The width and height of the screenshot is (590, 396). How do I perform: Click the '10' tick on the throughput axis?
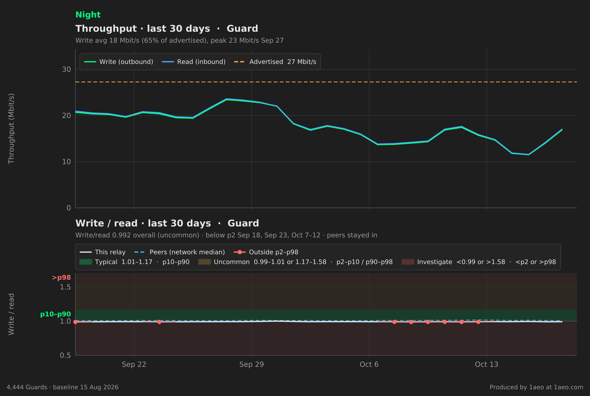(66, 162)
